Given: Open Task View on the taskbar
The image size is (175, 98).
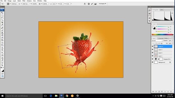Looking at the screenshot, I should (x=45, y=96).
